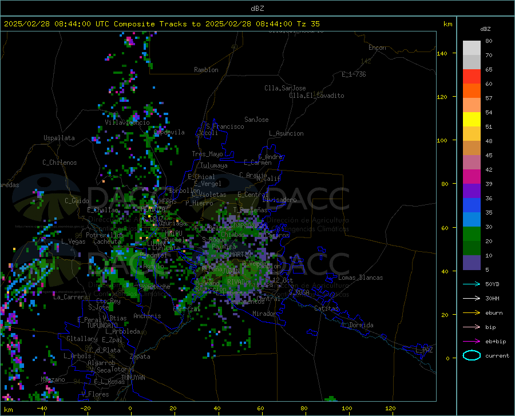Image resolution: width=515 pixels, height=416 pixels.
Task: Click the 120 horizontal axis tick
Action: 390,409
